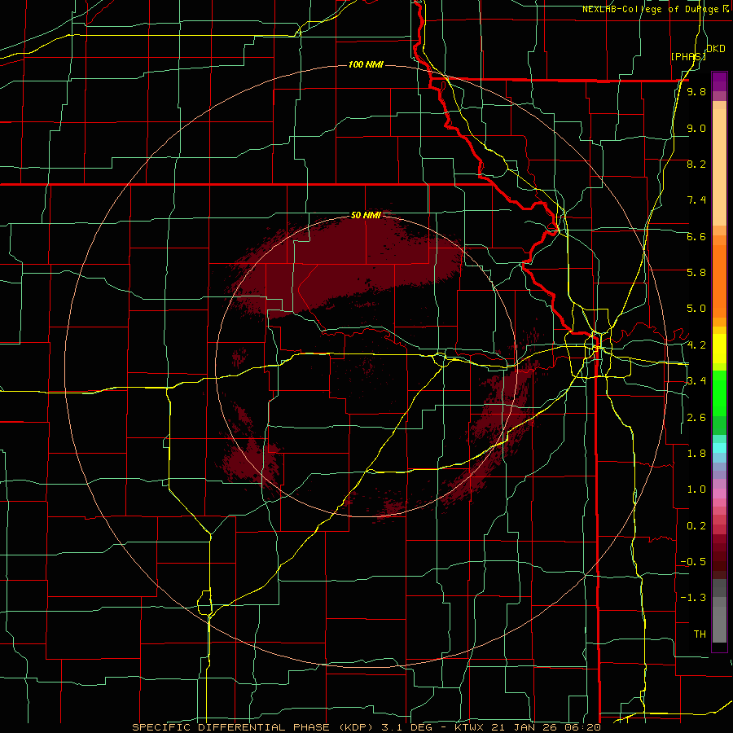Pick the cyan band on color bar
The image size is (733, 733).
pyautogui.click(x=719, y=447)
